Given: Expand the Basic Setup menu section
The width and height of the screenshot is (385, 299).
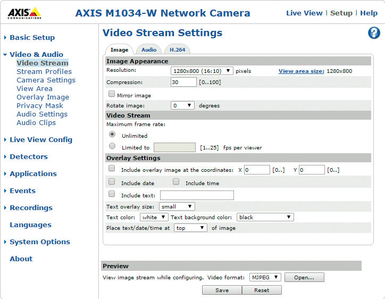Looking at the screenshot, I should pyautogui.click(x=32, y=38).
